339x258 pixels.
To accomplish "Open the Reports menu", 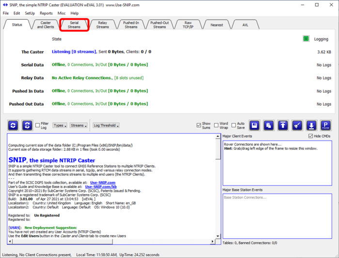I will [x=46, y=13].
